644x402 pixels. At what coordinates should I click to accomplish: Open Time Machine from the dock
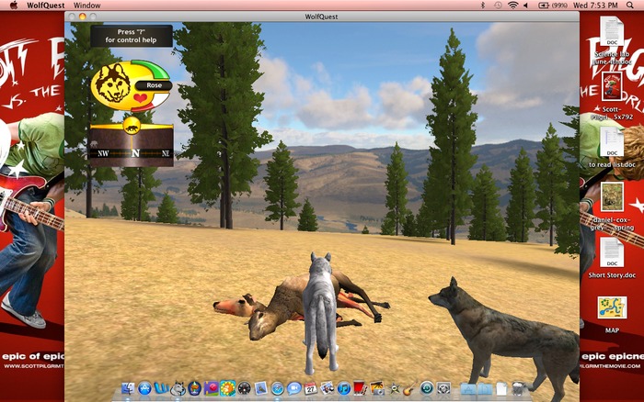[427, 388]
